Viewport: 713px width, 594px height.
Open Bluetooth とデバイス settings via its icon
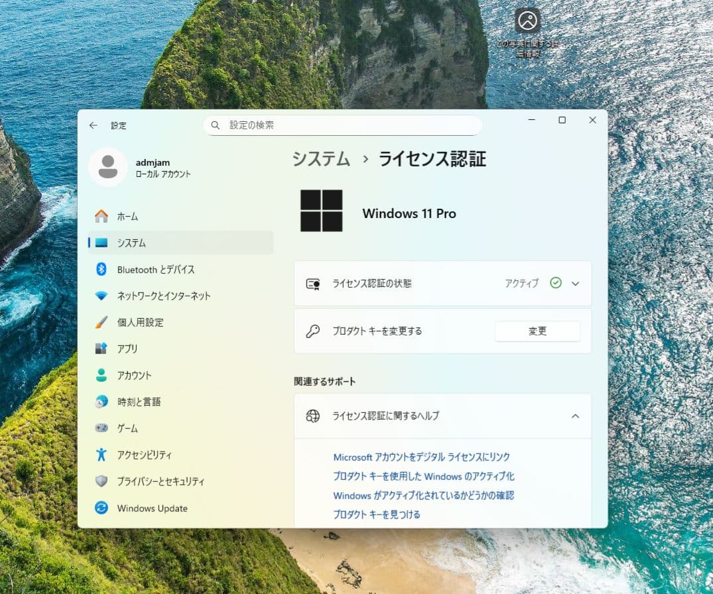102,269
